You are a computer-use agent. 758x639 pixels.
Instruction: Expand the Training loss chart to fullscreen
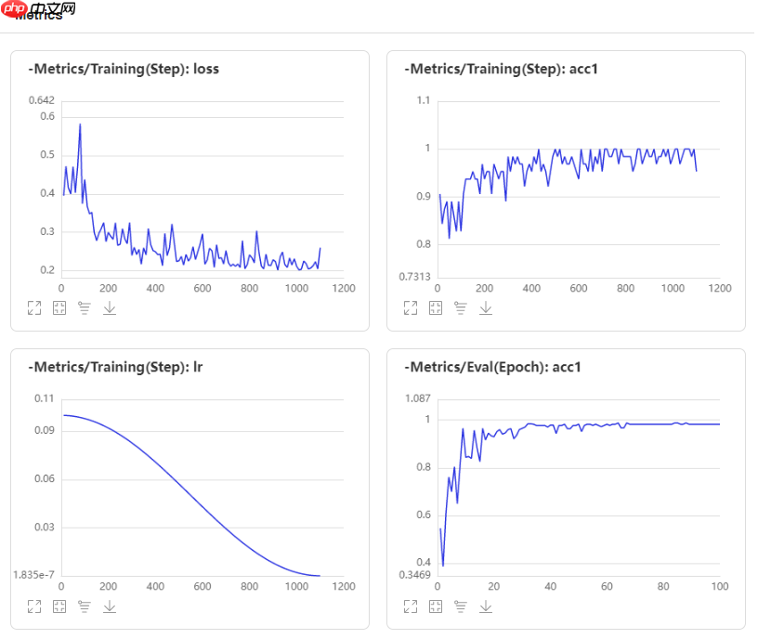point(34,308)
